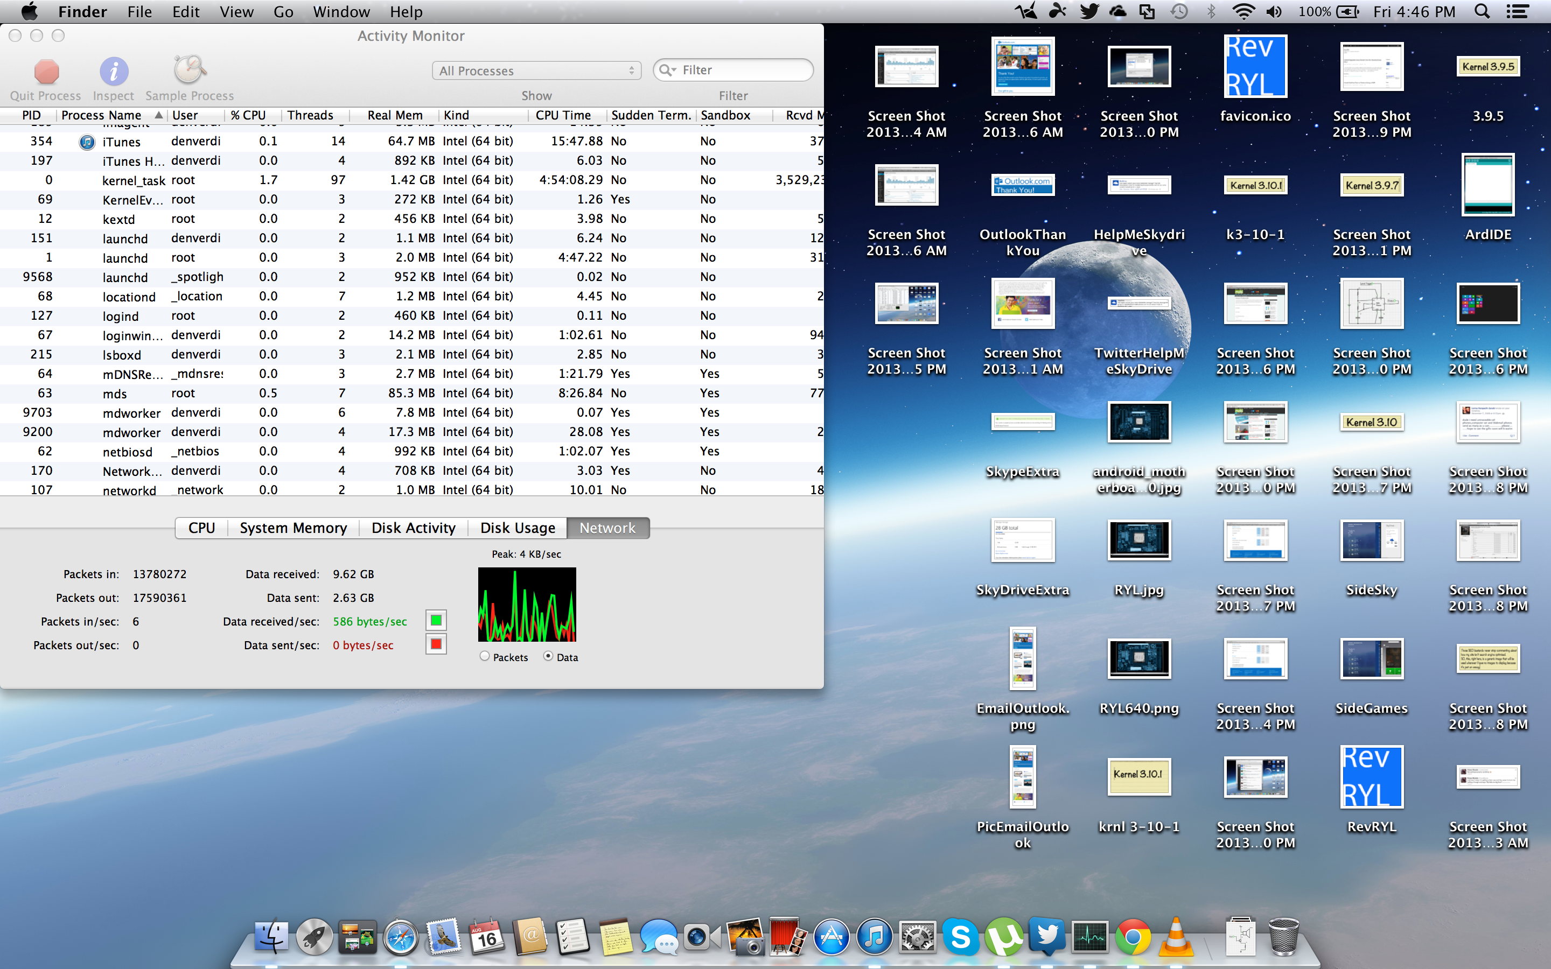Open the All Processes dropdown filter
The width and height of the screenshot is (1551, 969).
click(536, 69)
